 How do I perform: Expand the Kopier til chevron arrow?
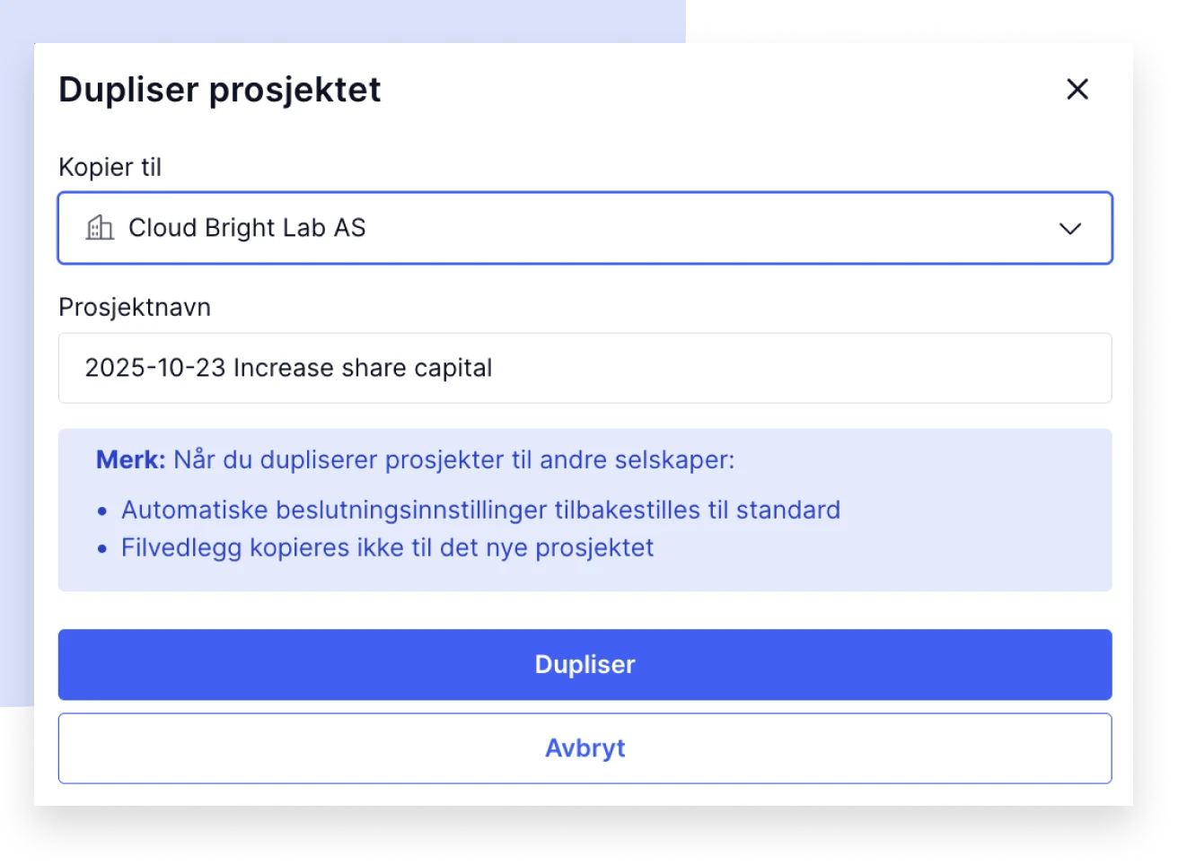click(1069, 229)
